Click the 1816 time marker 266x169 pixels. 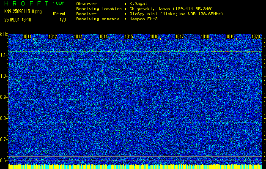[x=154, y=37]
